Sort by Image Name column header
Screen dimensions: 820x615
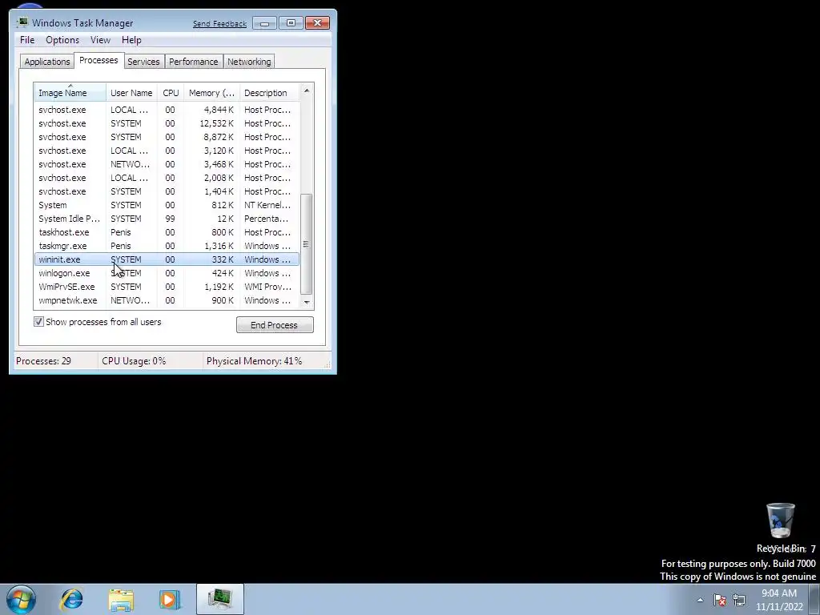(x=70, y=93)
